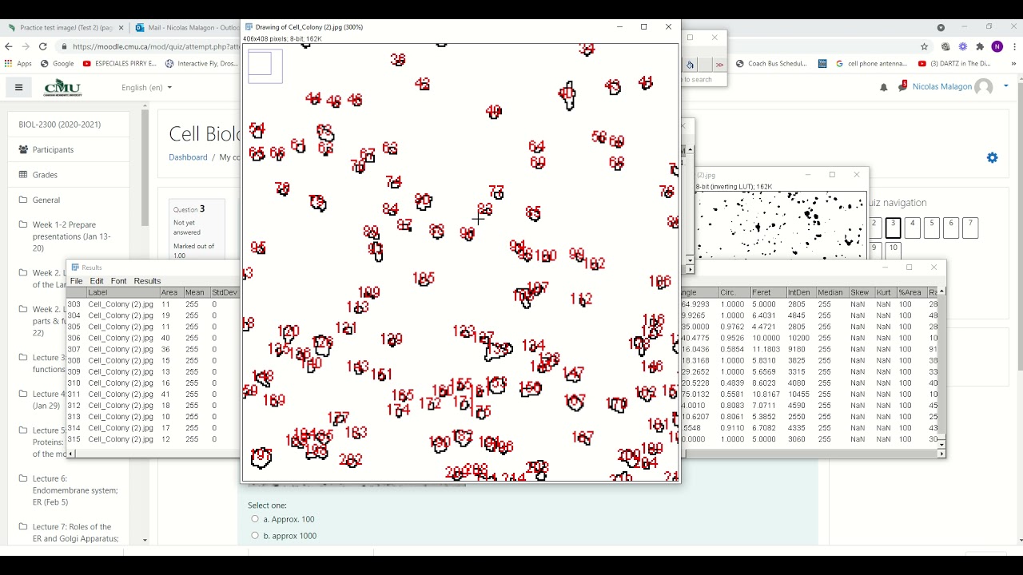Click the Moodle sidebar vertical scrollbar

click(145, 168)
